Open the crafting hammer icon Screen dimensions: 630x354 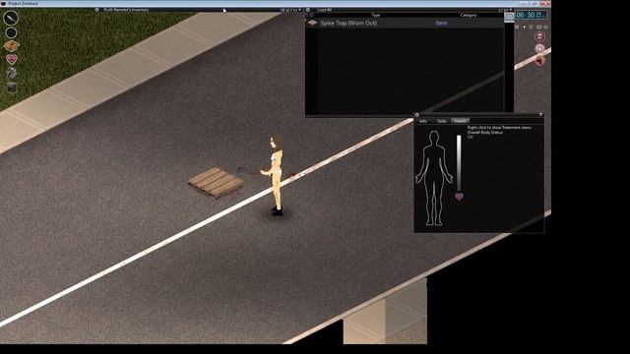(12, 73)
